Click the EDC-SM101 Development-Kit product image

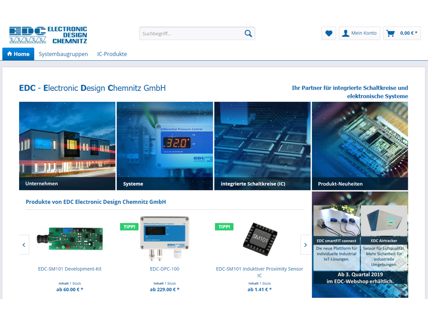[x=70, y=238]
